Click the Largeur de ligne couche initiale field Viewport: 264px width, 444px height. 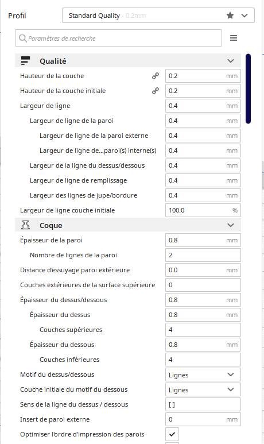click(203, 210)
